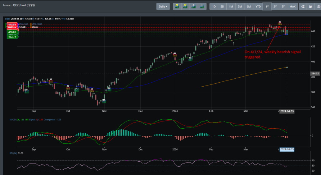The height and width of the screenshot is (175, 321).
Task: Click the highlighted 2024-04-05 tag under MACD
Action: coord(287,149)
